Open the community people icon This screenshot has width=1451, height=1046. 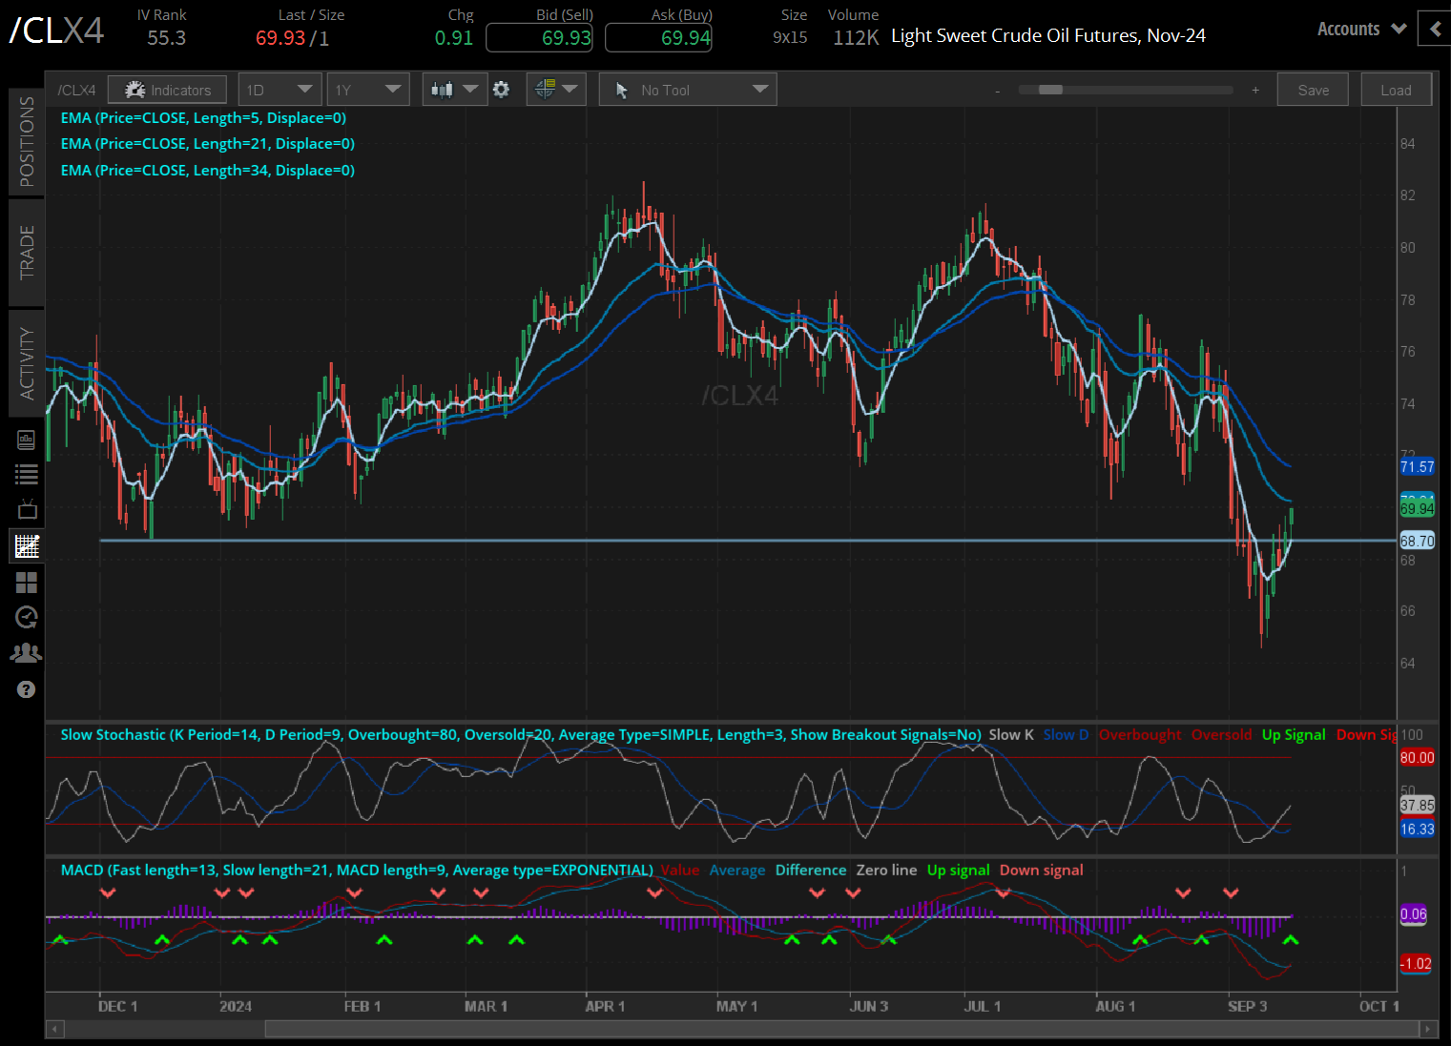coord(27,653)
